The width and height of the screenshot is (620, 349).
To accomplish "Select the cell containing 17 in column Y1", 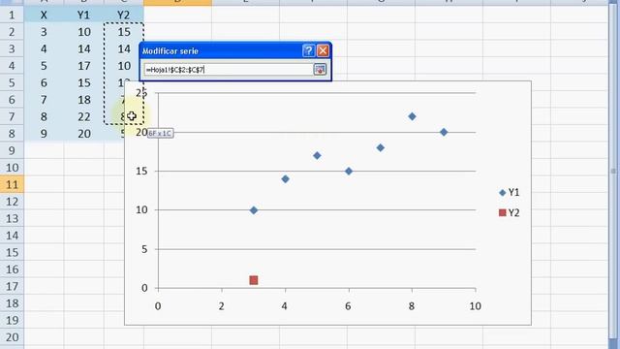I will [x=84, y=66].
